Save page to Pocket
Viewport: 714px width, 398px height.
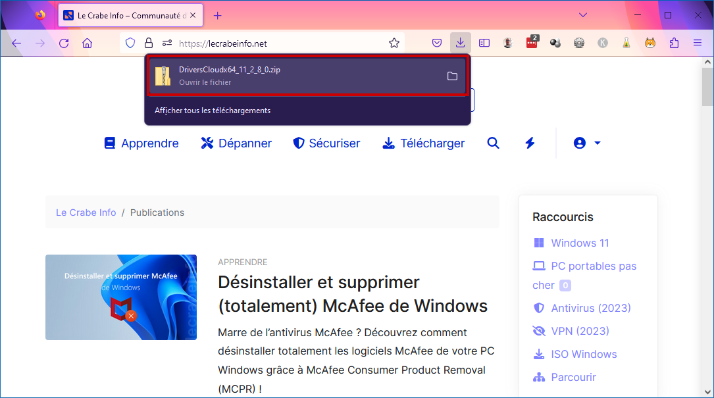pyautogui.click(x=437, y=43)
